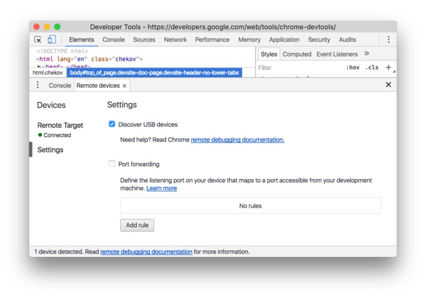Open the Security panel

[319, 40]
